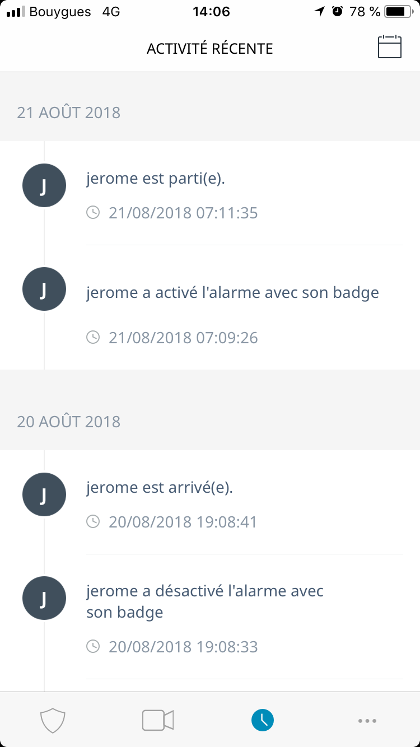Viewport: 420px width, 747px height.
Task: Open the more options dots menu
Action: [x=367, y=721]
